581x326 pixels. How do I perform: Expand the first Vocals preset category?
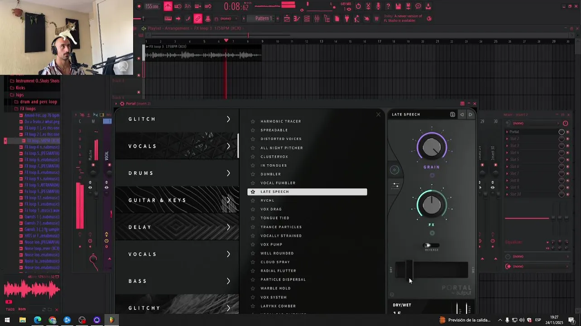(x=177, y=146)
